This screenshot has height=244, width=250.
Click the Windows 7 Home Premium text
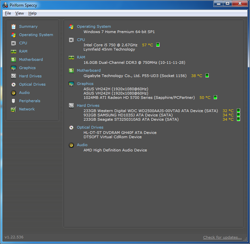pyautogui.click(x=119, y=32)
